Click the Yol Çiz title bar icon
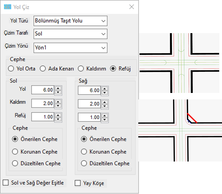This screenshot has height=194, width=222. point(7,6)
